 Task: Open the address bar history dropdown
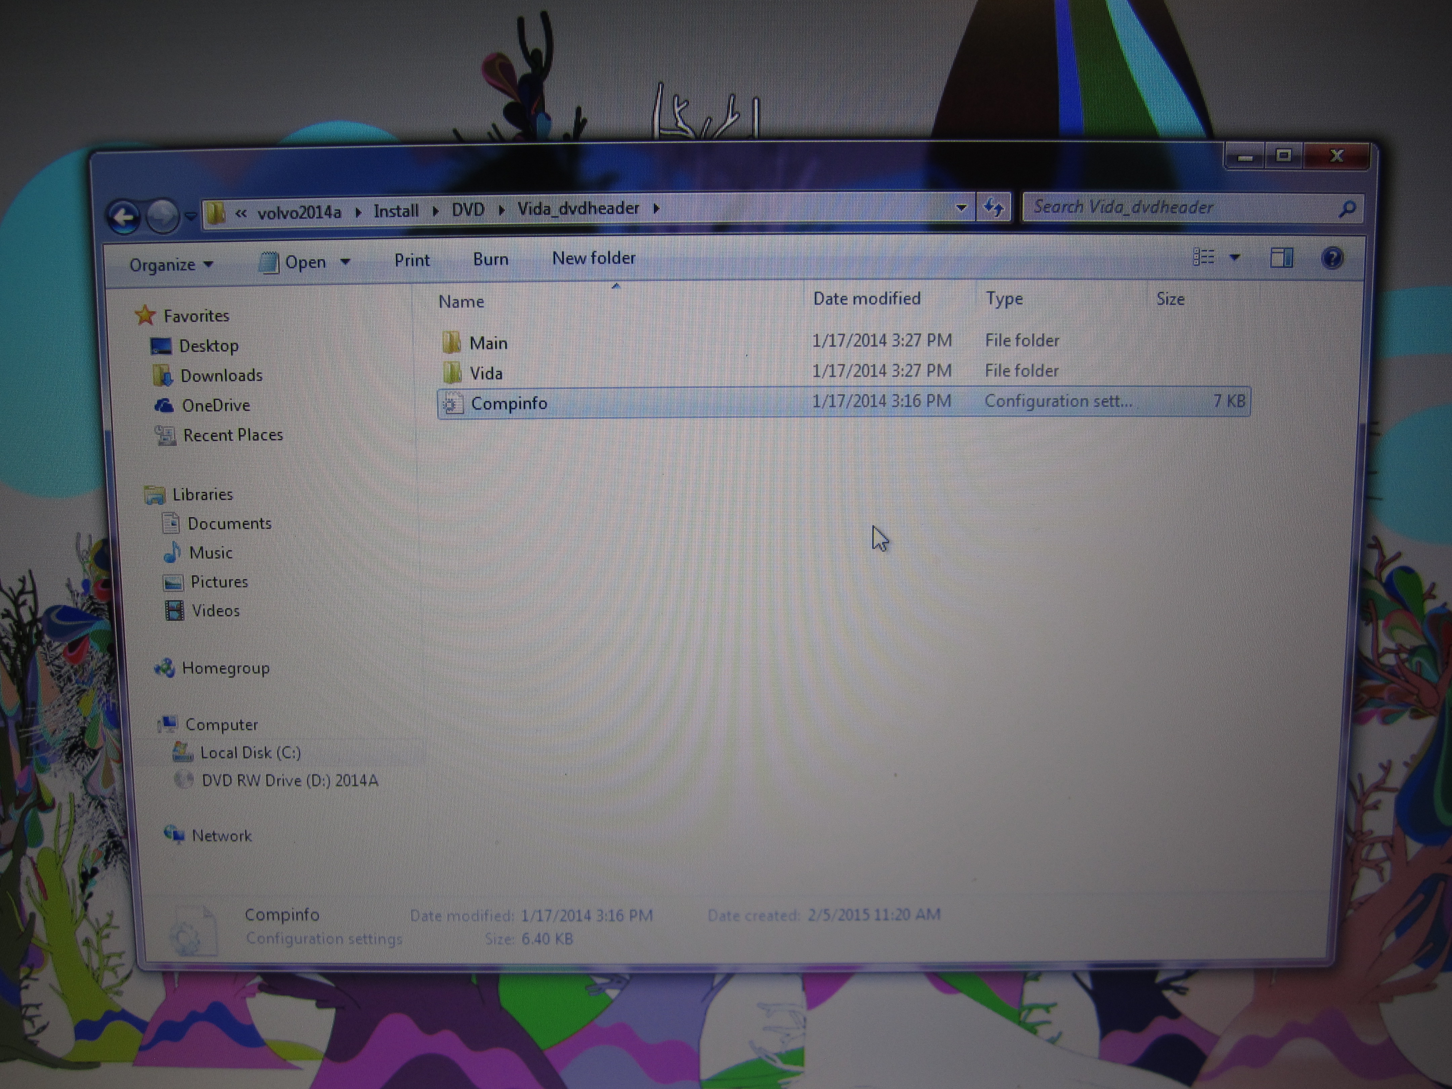pos(961,208)
